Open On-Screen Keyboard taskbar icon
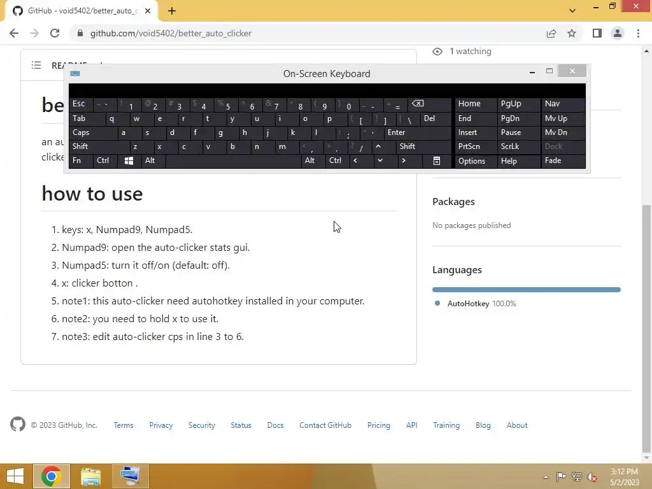Screen dimensions: 652x489 click(x=130, y=476)
